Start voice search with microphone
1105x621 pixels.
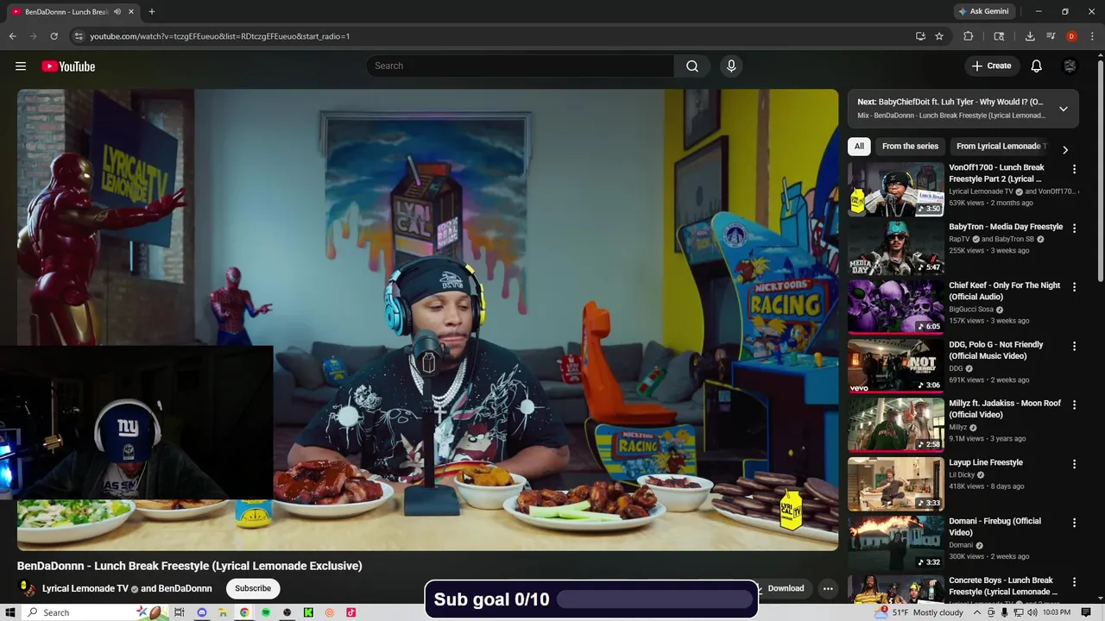pyautogui.click(x=731, y=66)
